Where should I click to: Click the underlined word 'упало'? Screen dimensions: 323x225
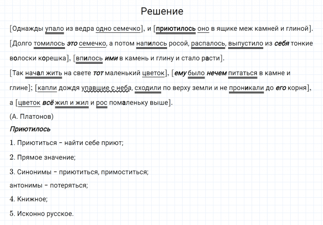coord(55,29)
